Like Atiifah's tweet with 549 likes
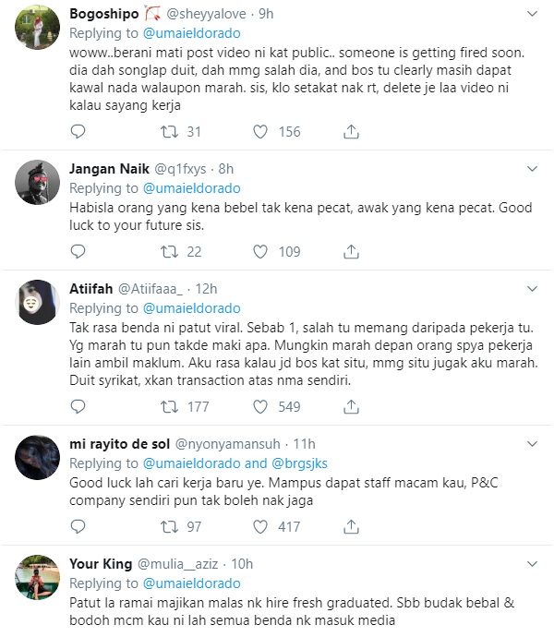 pyautogui.click(x=260, y=406)
